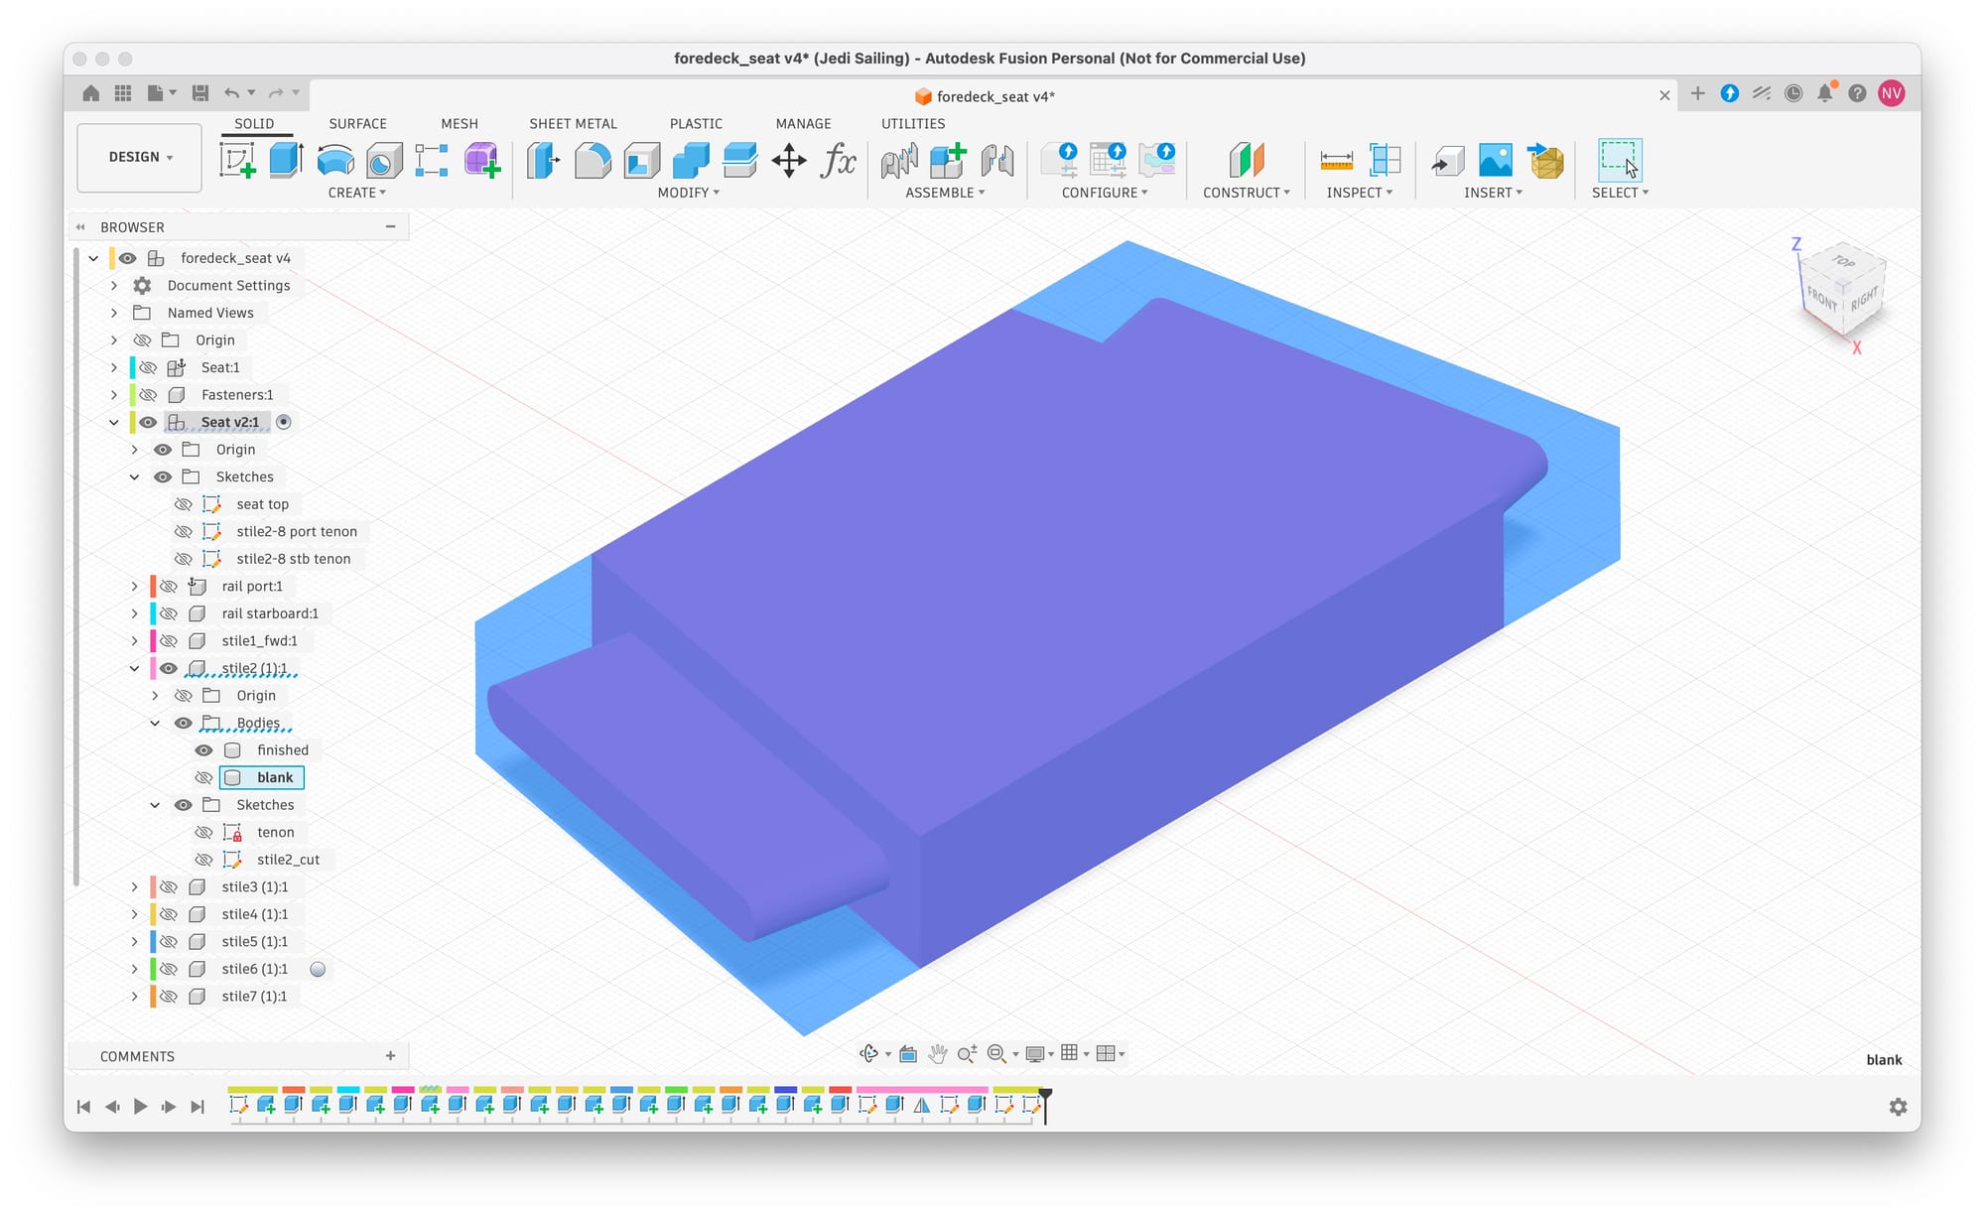
Task: Open the Insert Canvas image tool
Action: 1496,160
